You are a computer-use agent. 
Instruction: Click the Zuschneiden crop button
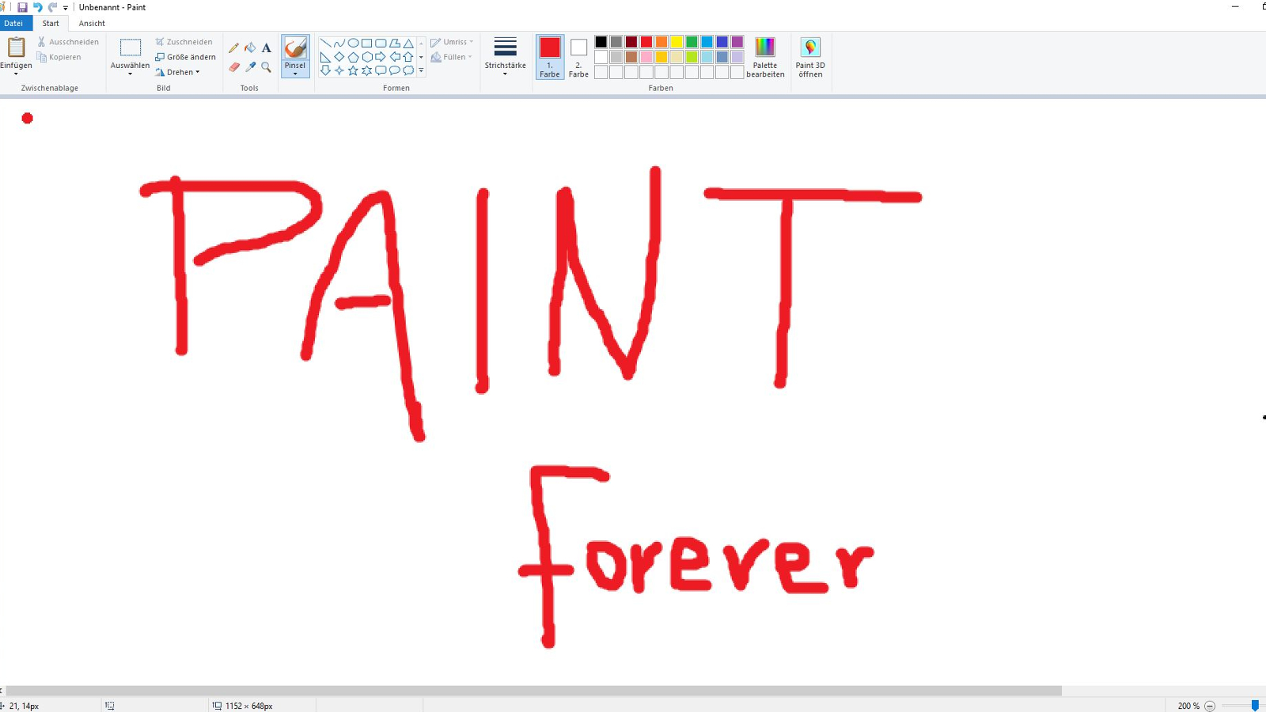coord(184,42)
